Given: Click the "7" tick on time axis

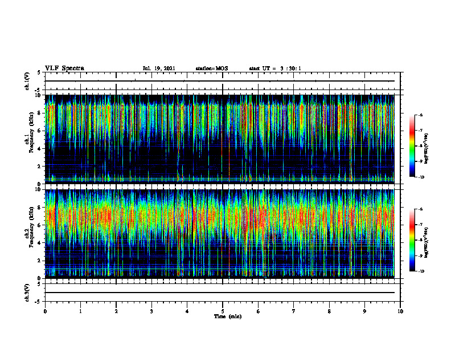Looking at the screenshot, I should (x=294, y=311).
